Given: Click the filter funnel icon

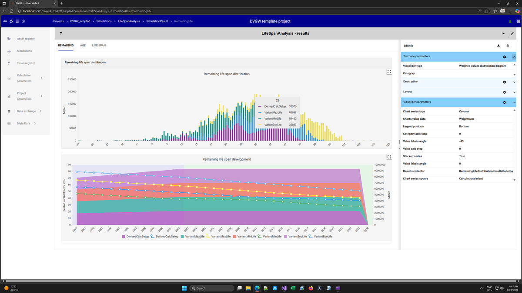Looking at the screenshot, I should coord(61,33).
